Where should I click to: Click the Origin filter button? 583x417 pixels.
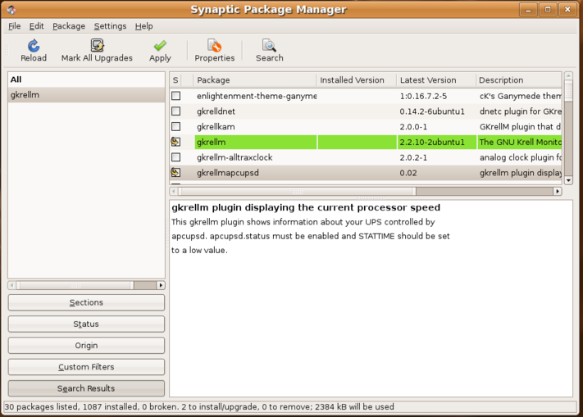(86, 346)
